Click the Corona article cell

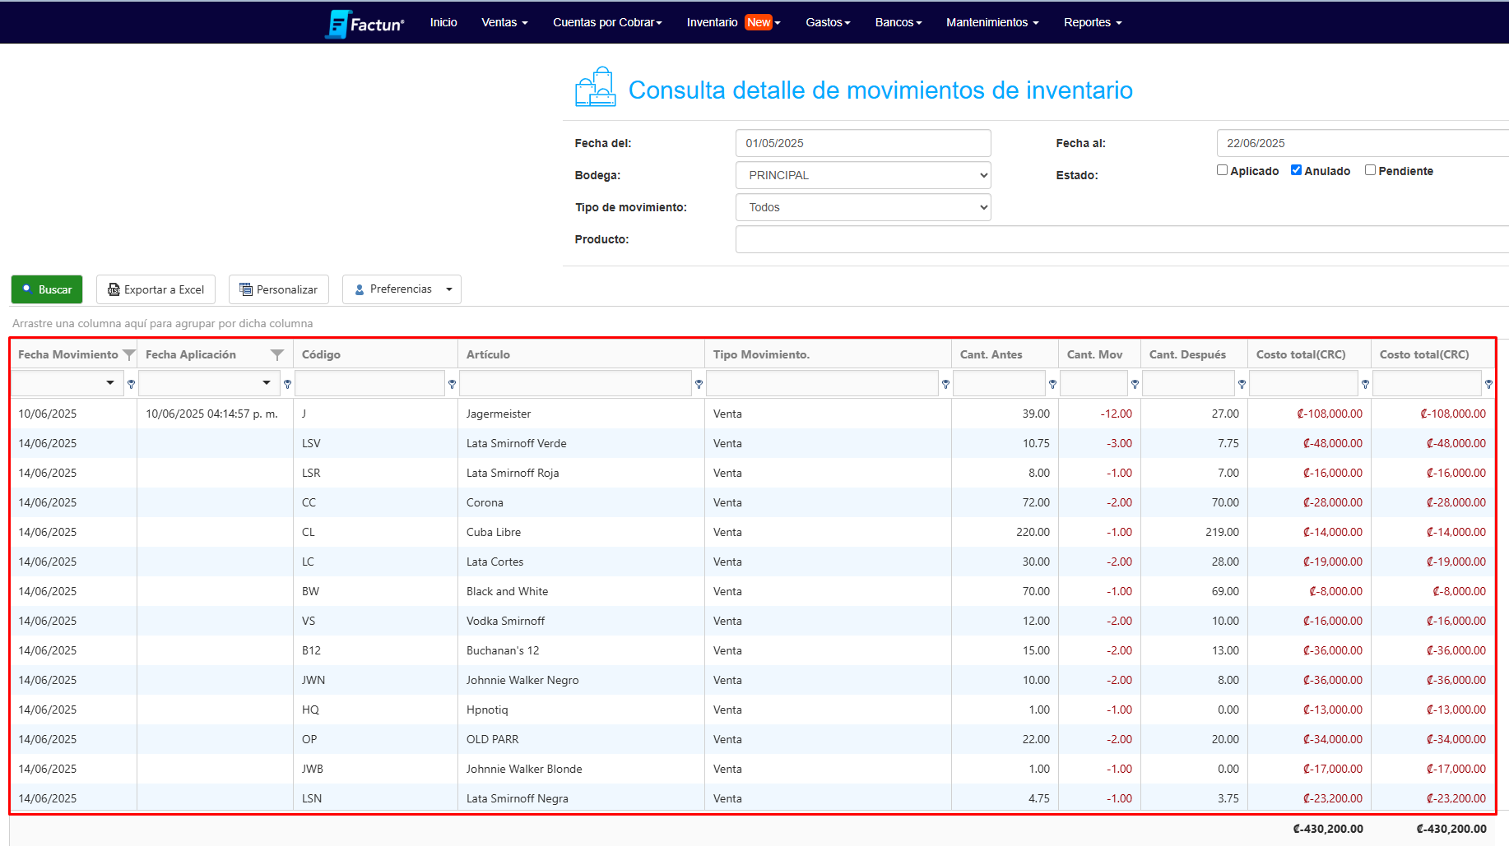click(581, 502)
